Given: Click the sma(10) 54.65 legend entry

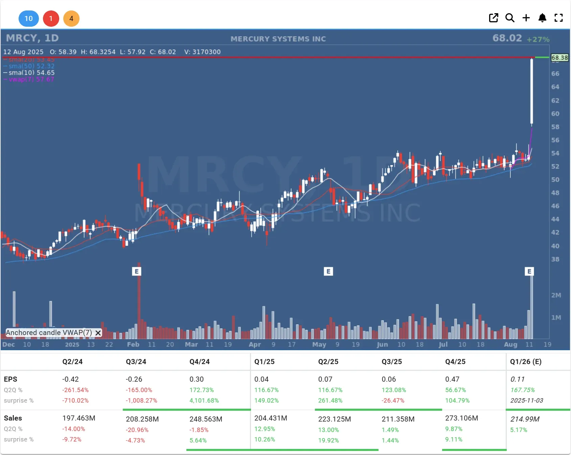Looking at the screenshot, I should [x=29, y=73].
